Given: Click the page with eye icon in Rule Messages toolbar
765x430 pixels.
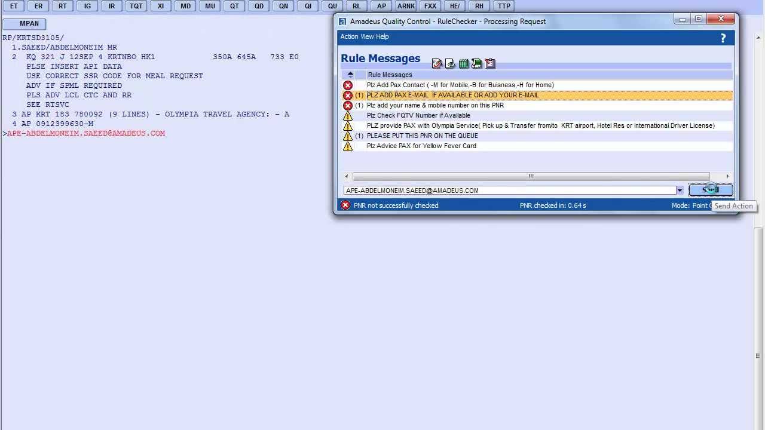Looking at the screenshot, I should 450,63.
